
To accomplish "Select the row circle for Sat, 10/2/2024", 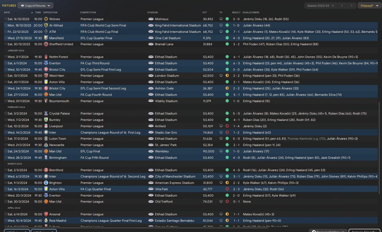I will click(6, 126).
